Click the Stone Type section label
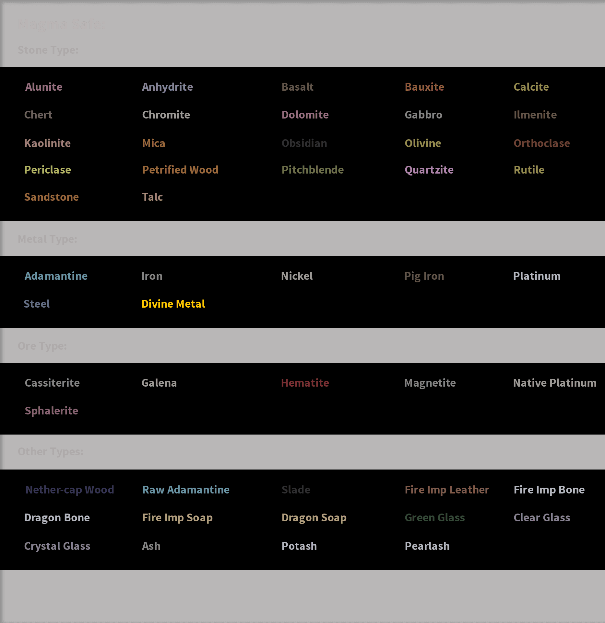 [x=48, y=50]
